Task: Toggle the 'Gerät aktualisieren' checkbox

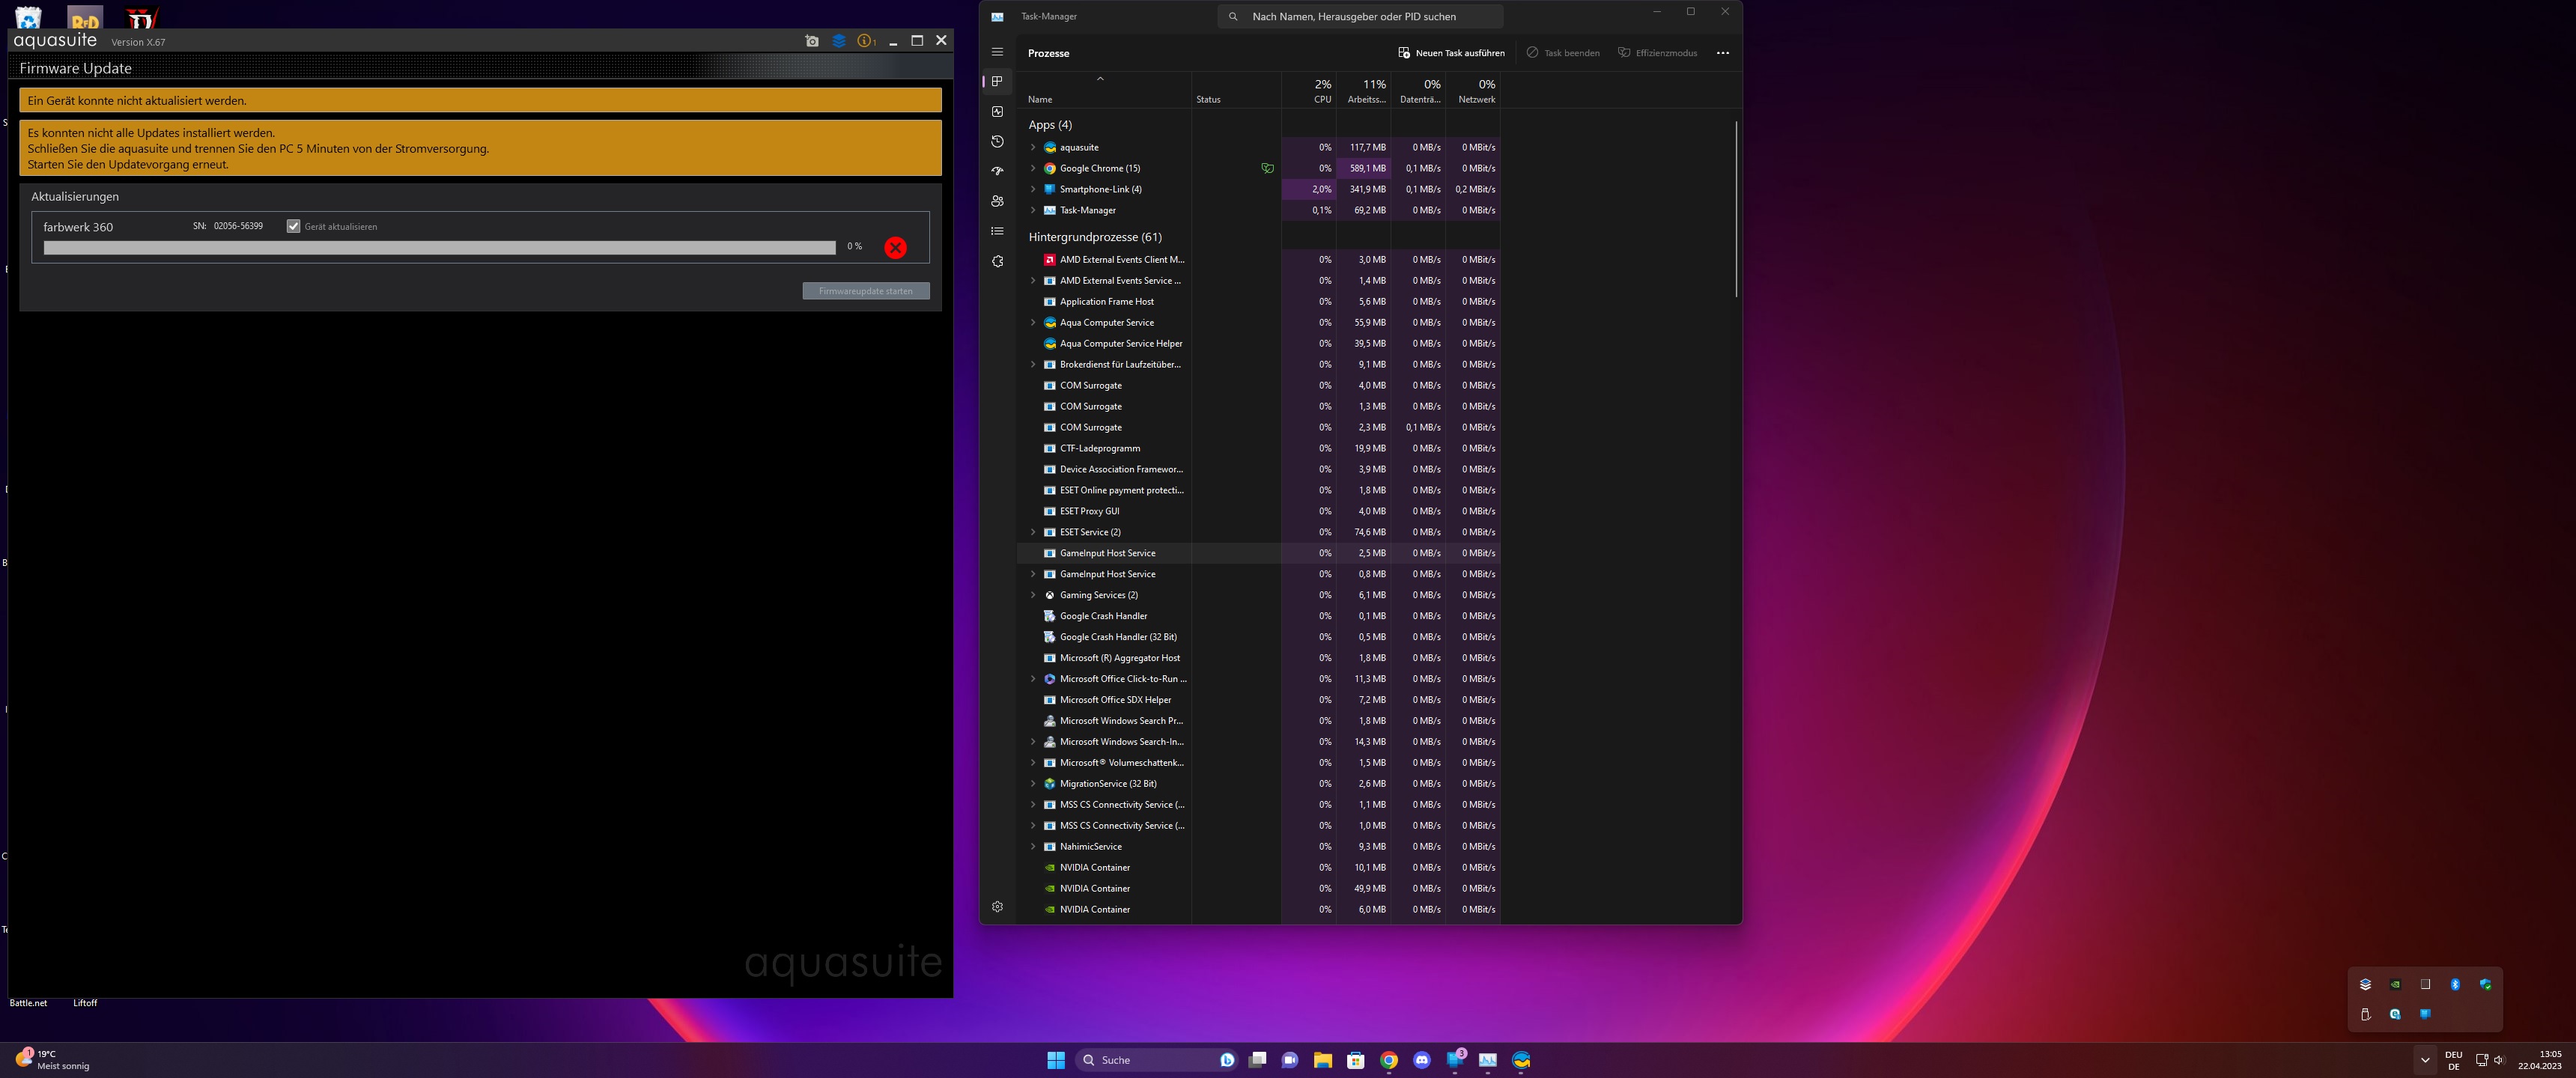Action: click(293, 226)
